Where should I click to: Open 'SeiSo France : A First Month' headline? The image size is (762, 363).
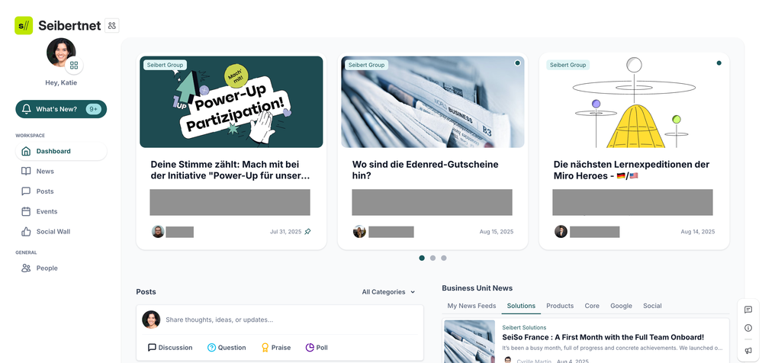(x=603, y=337)
